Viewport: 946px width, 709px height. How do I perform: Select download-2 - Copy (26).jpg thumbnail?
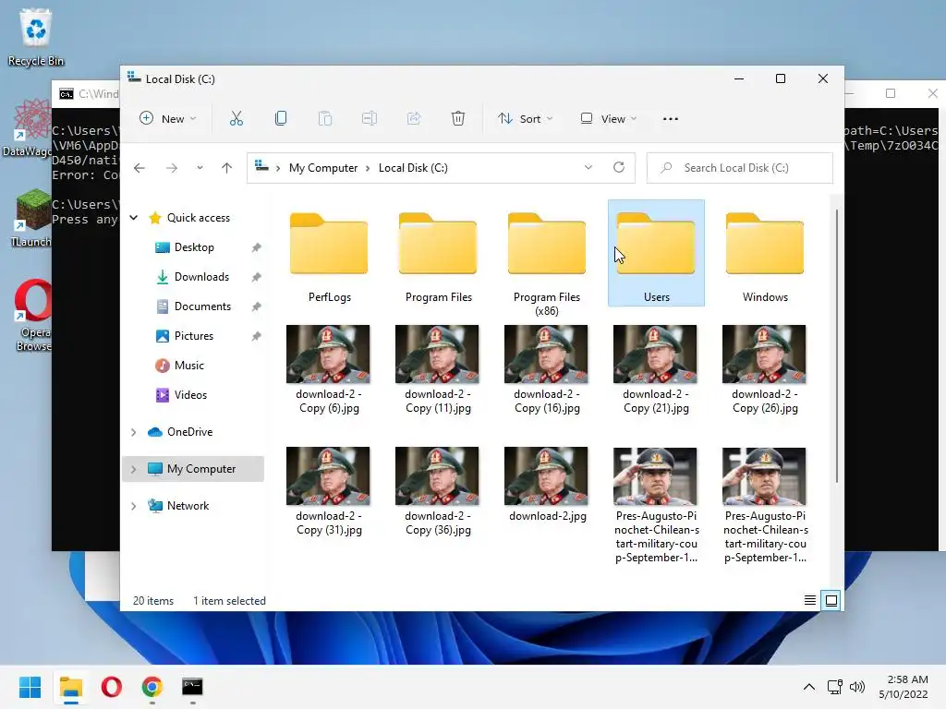pyautogui.click(x=764, y=354)
